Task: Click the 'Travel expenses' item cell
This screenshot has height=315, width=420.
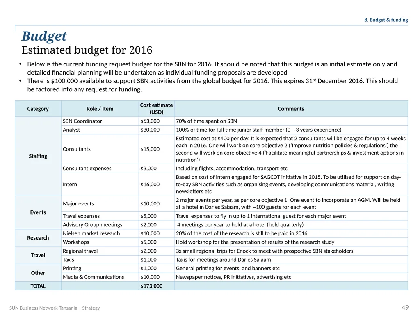Action: point(100,216)
